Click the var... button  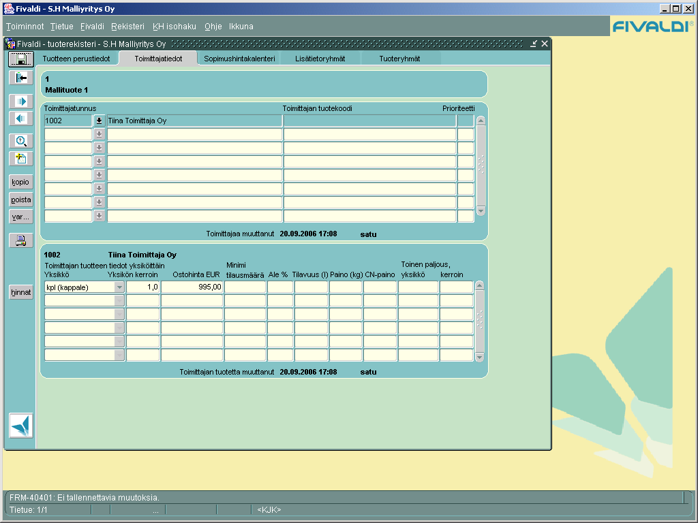point(21,217)
